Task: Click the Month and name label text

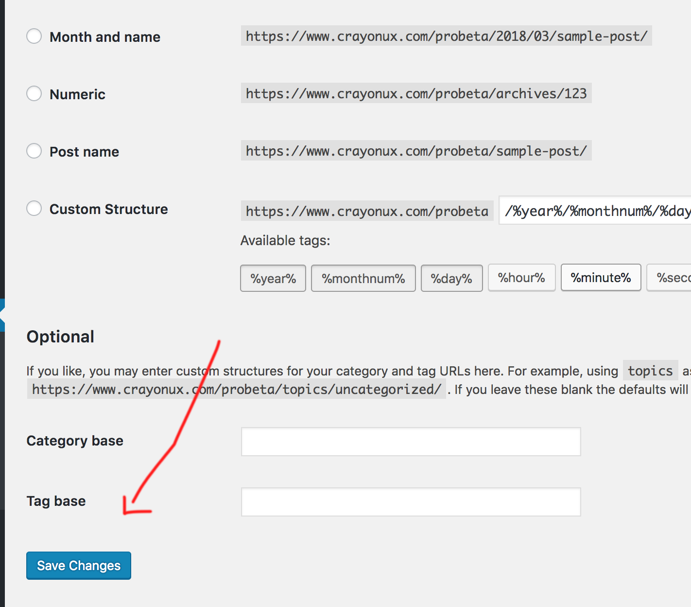Action: click(105, 37)
